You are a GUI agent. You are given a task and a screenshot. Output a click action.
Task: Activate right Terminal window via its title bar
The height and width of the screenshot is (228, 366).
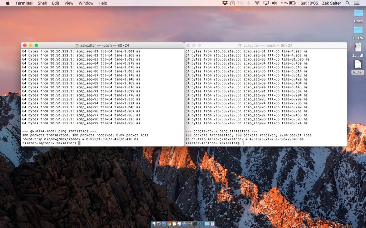pyautogui.click(x=266, y=45)
